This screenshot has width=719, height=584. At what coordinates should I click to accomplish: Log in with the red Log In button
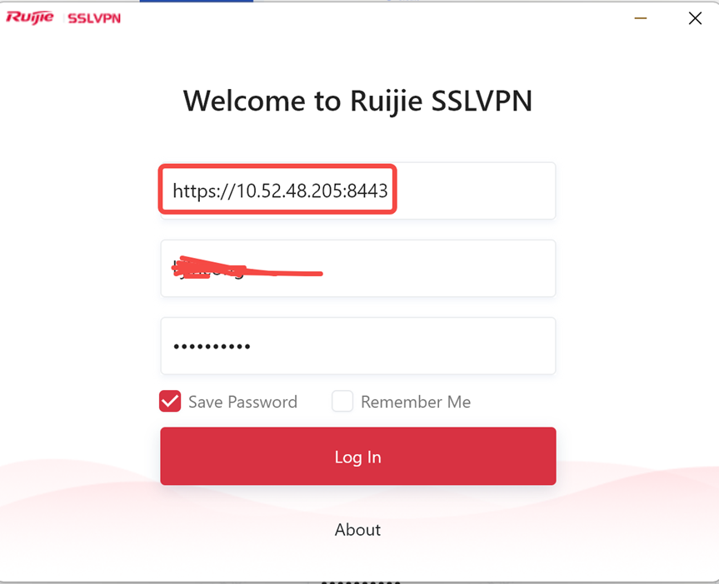[358, 456]
